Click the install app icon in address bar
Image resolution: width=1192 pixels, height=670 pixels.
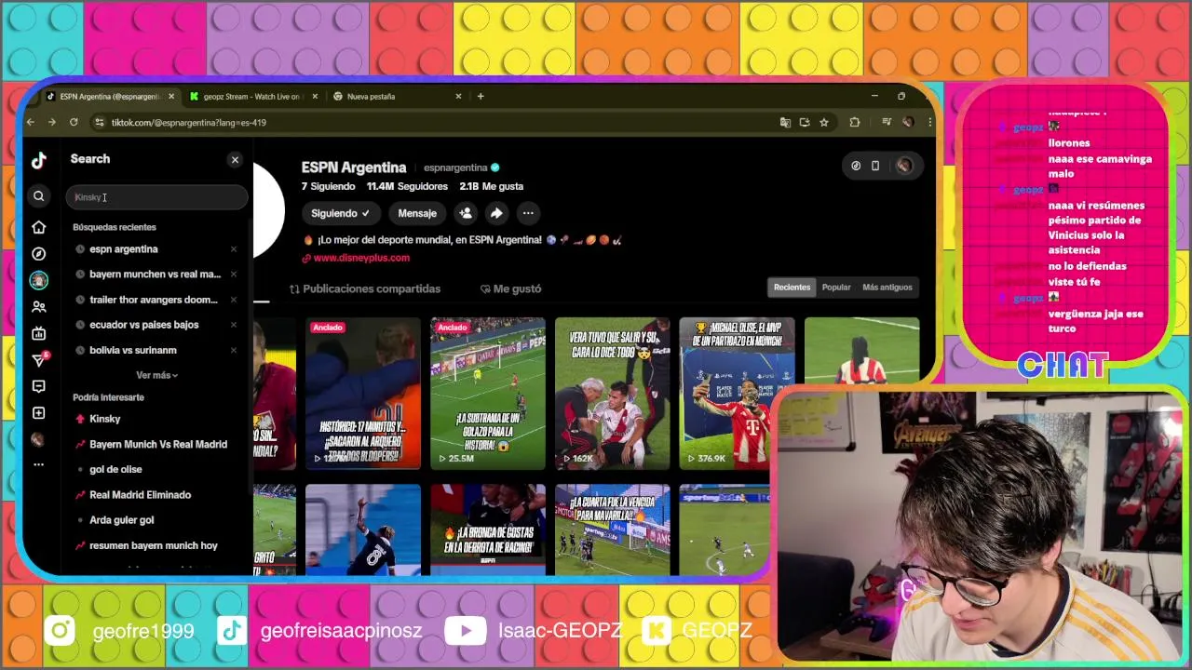coord(805,122)
